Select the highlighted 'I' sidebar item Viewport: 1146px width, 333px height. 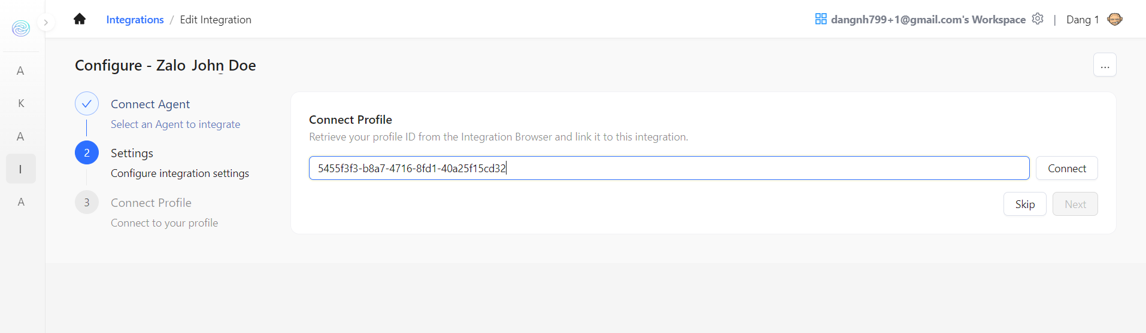click(20, 169)
